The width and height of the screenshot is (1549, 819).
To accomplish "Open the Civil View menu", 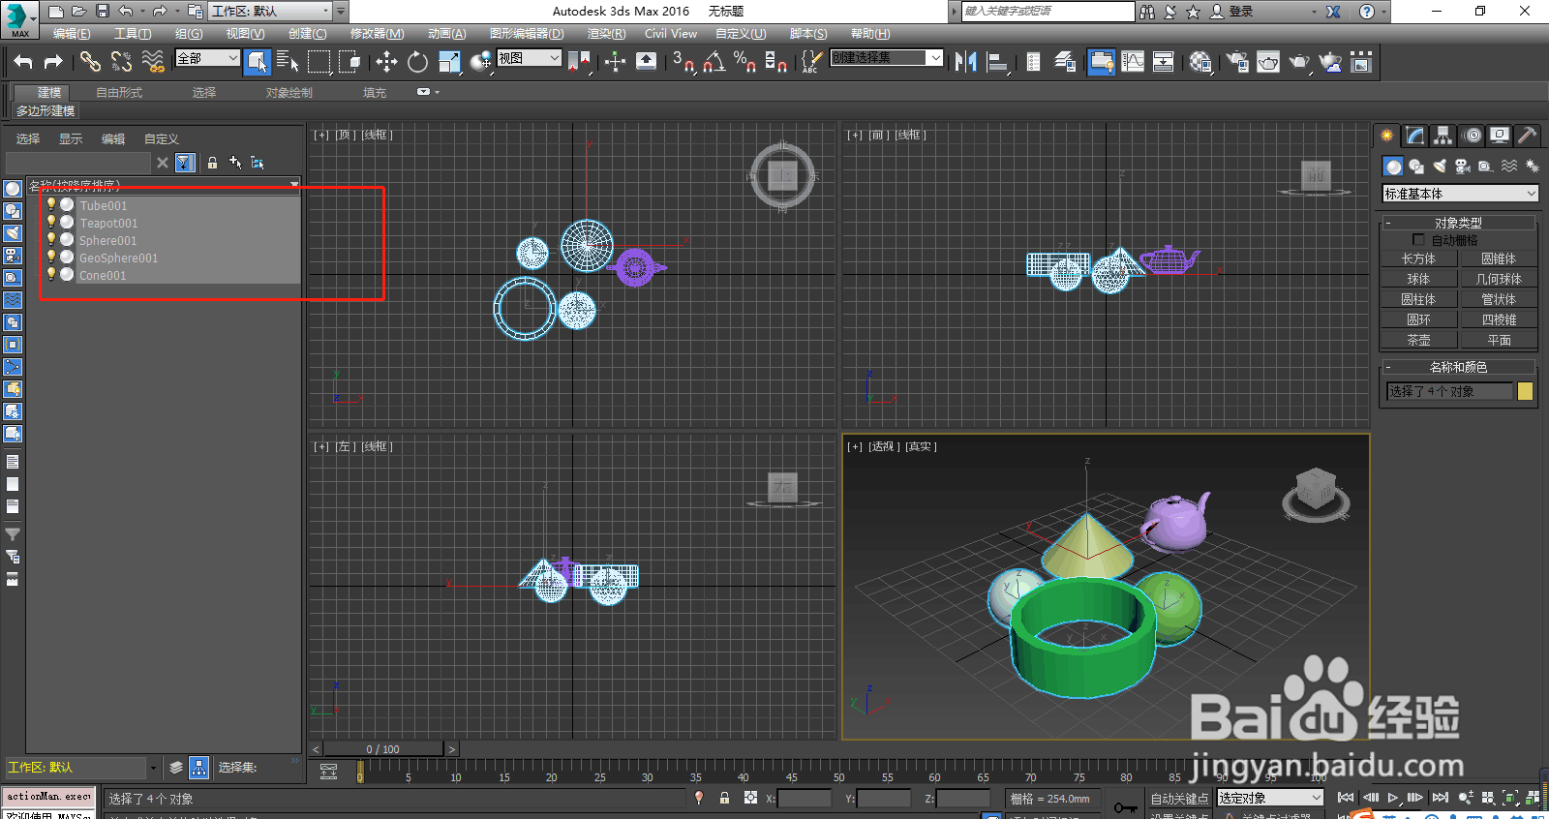I will tap(670, 33).
